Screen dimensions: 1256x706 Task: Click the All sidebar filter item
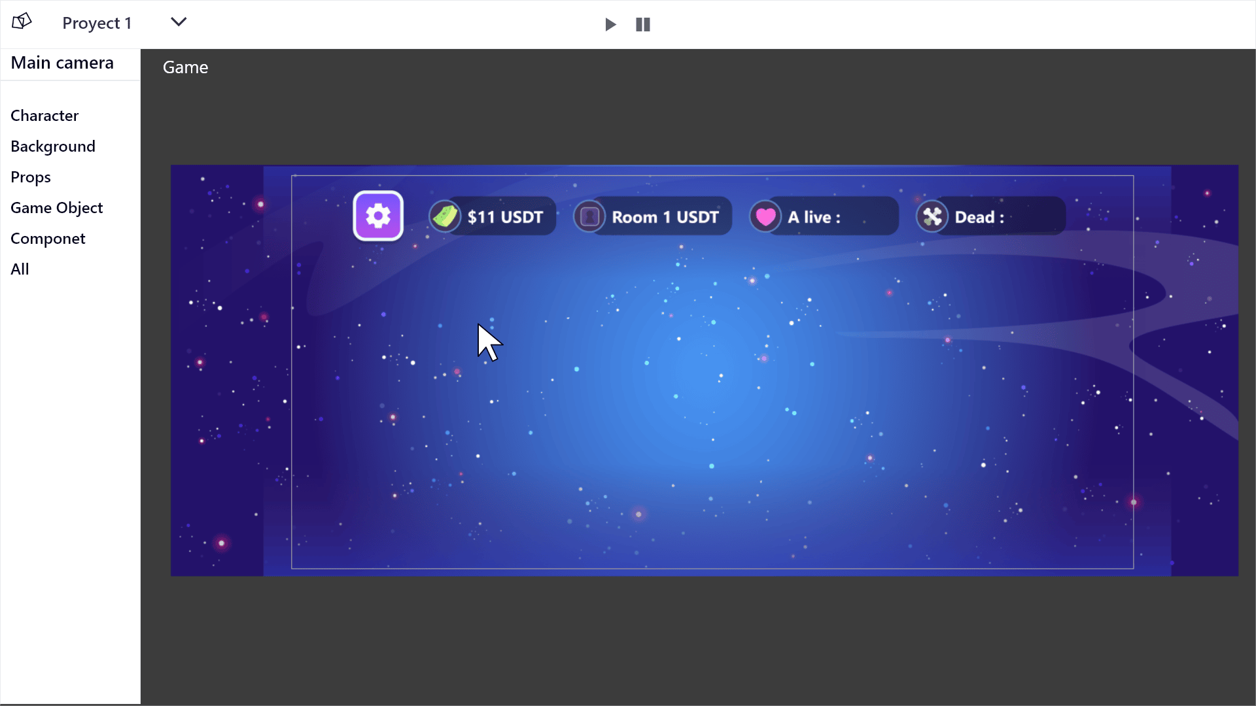[20, 269]
